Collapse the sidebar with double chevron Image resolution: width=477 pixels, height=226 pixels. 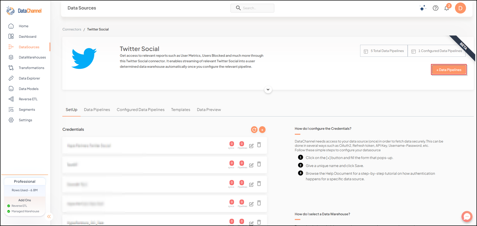pyautogui.click(x=49, y=216)
